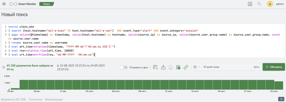286x102 pixels.
Task: Switch results to the list view toggle
Action: [x=281, y=99]
